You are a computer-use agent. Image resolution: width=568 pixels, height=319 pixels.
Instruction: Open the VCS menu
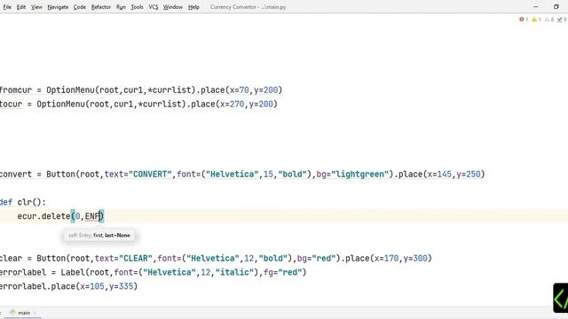pos(154,7)
